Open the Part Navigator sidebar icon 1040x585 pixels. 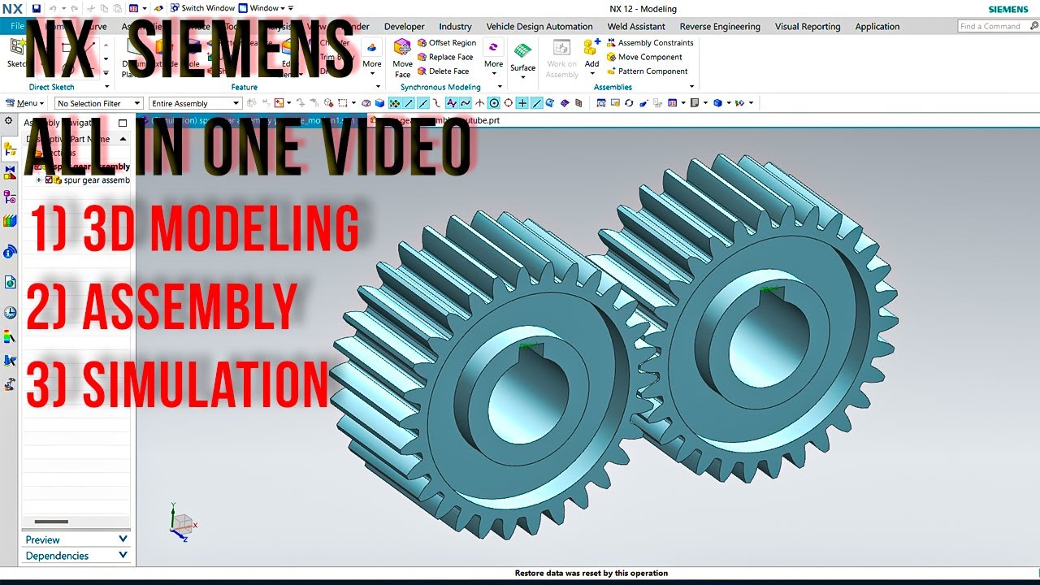10,197
